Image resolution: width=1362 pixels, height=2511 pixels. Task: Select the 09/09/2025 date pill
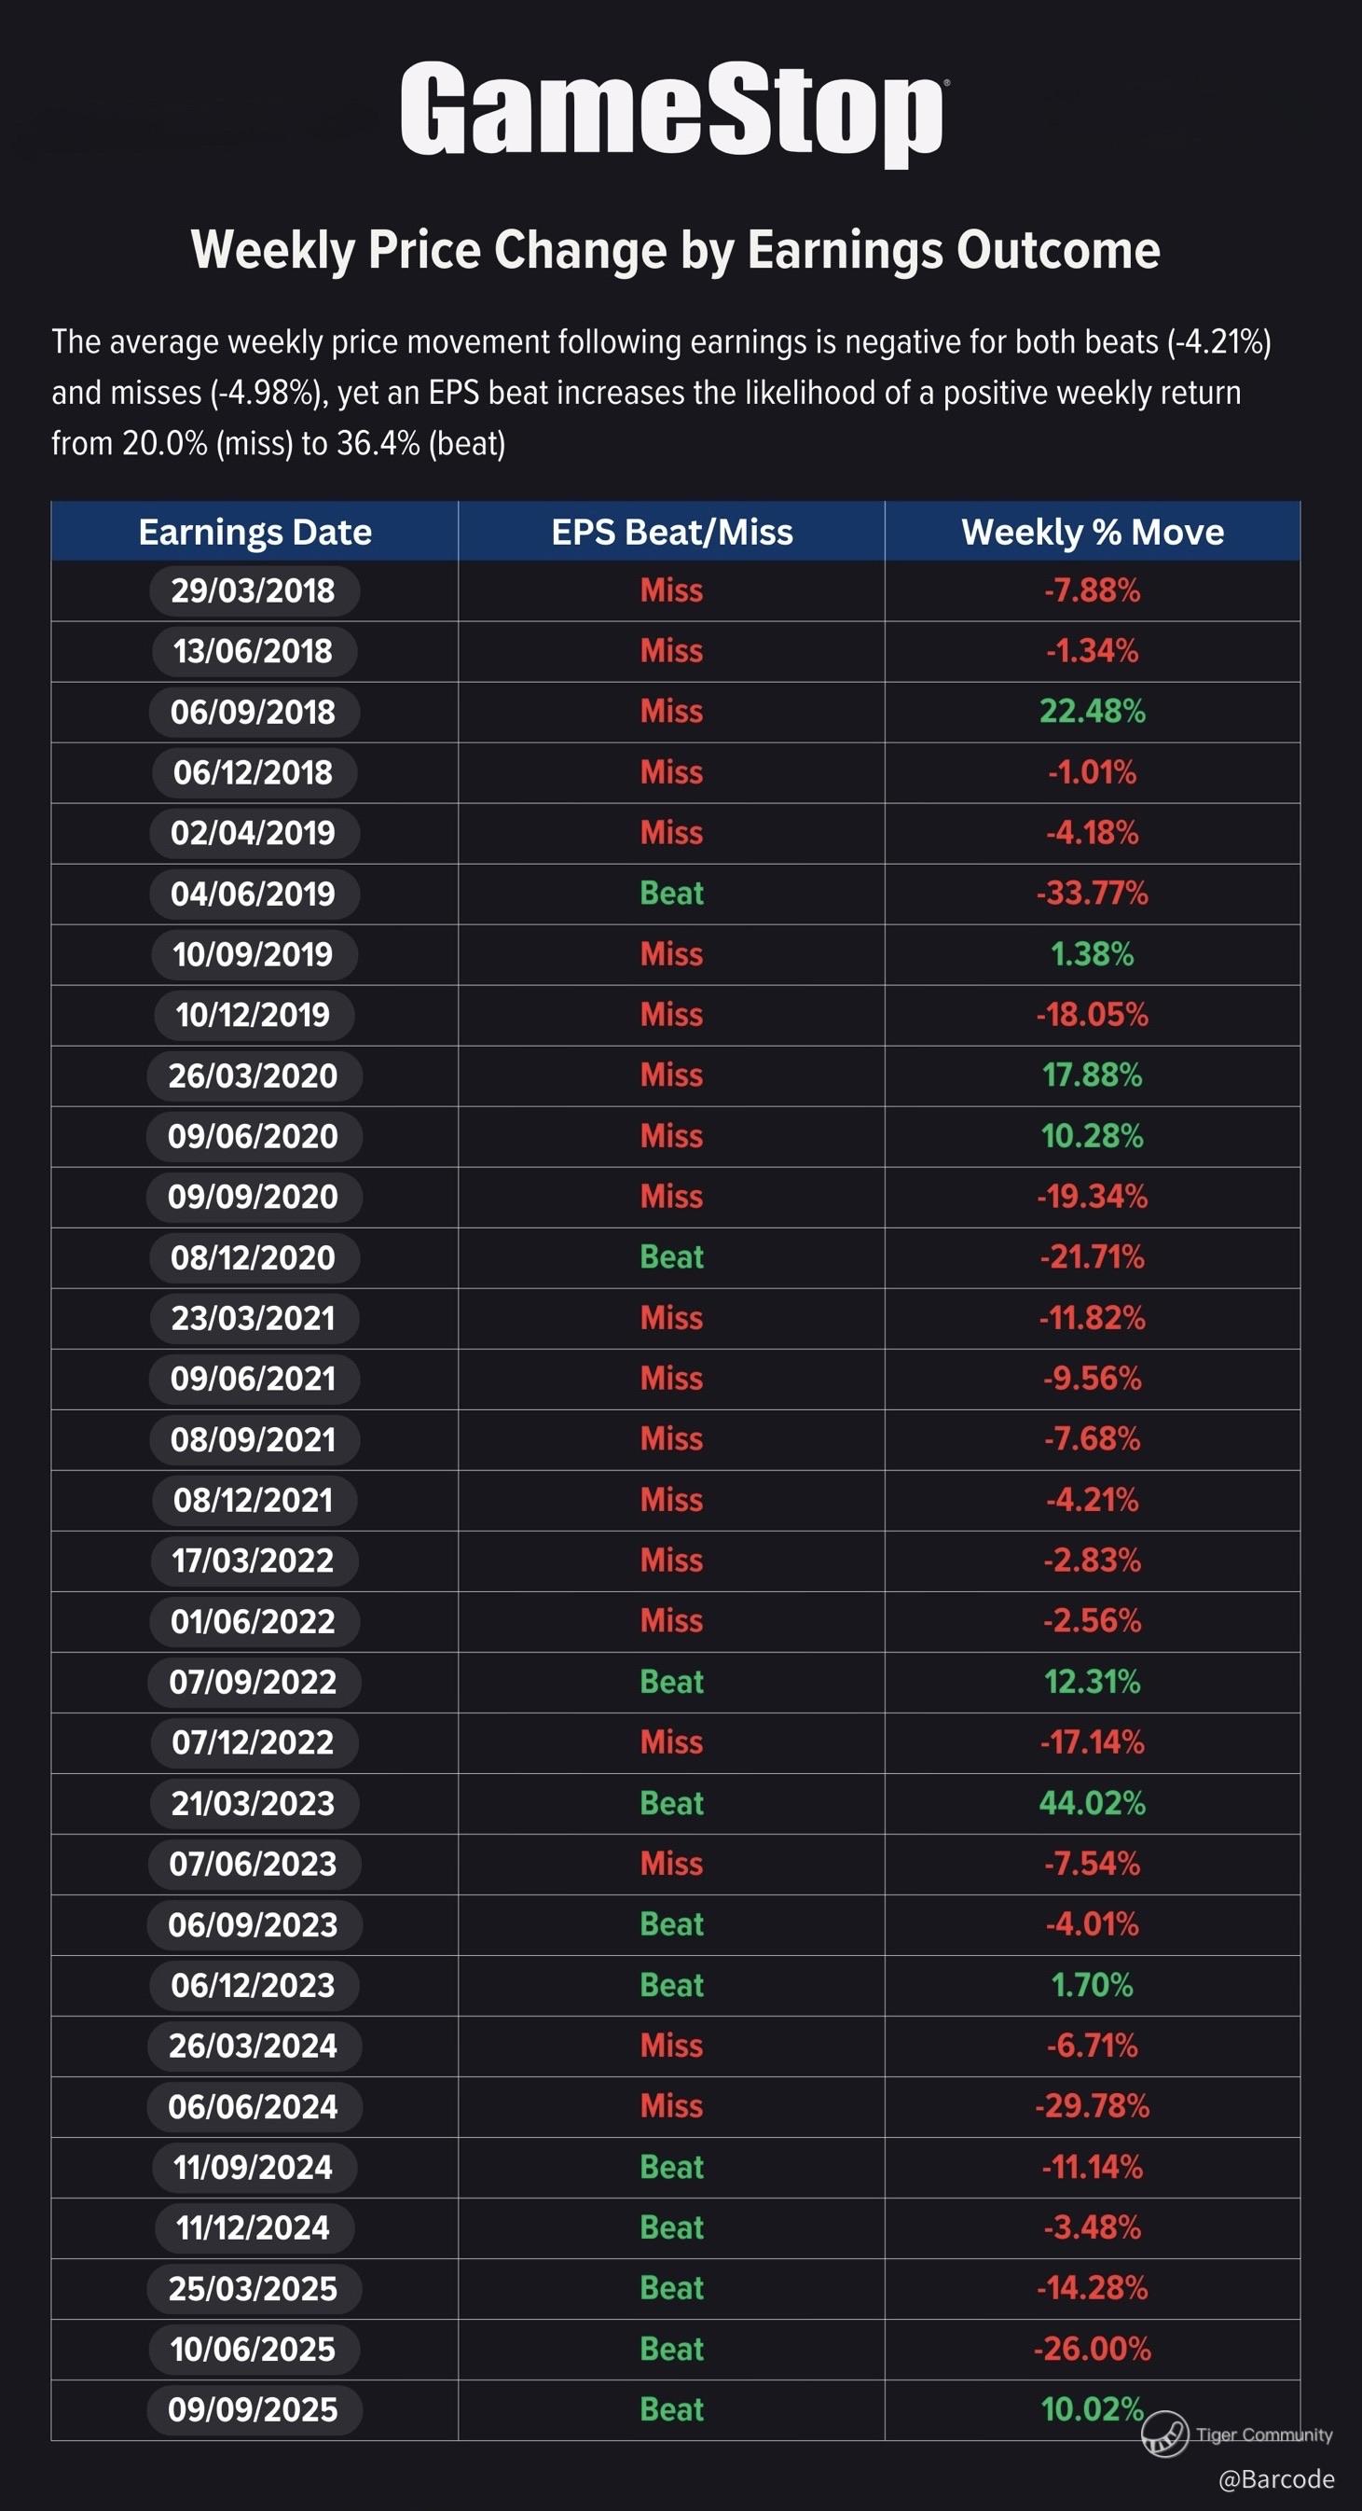click(x=254, y=2409)
